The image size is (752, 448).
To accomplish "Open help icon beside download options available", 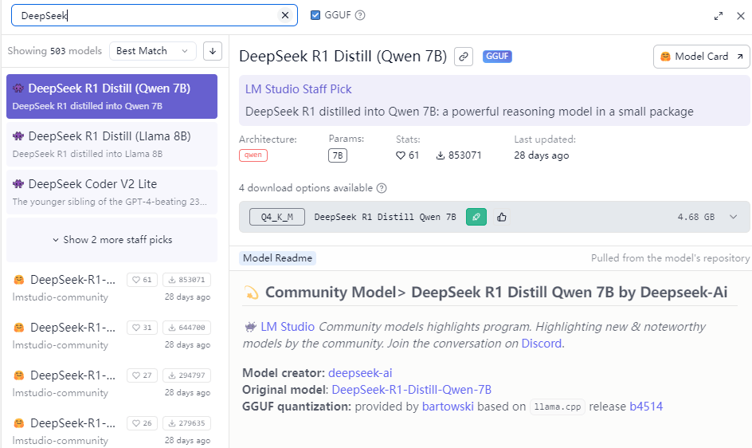I will pyautogui.click(x=382, y=188).
